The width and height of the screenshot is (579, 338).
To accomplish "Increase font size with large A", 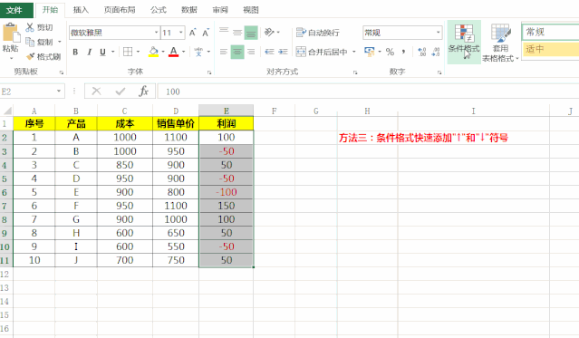I will tap(192, 33).
